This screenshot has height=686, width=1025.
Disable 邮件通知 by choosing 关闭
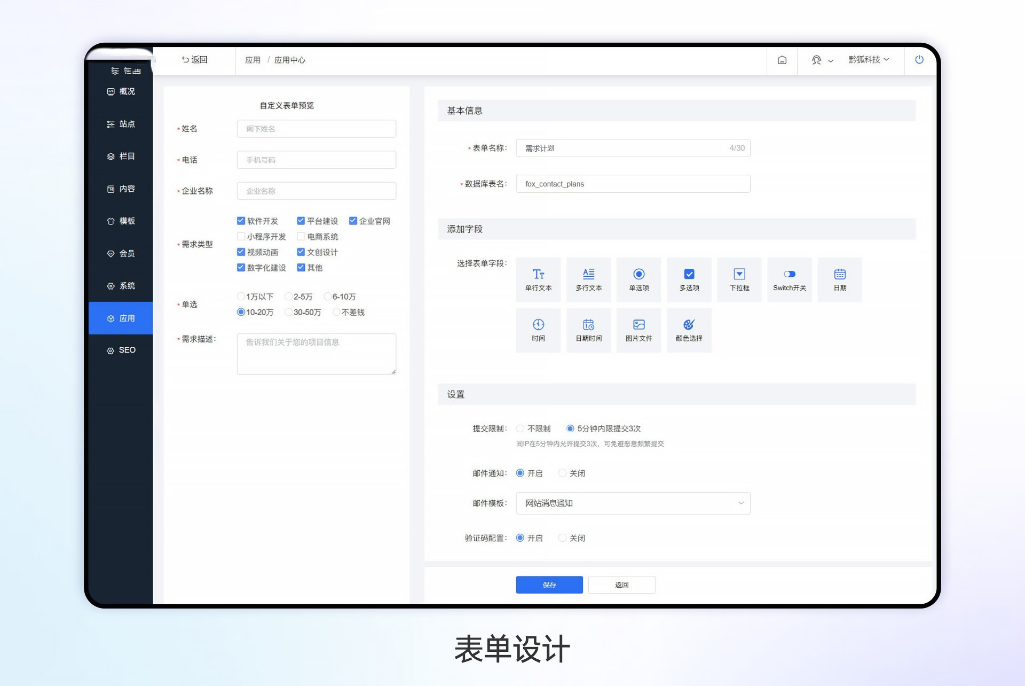562,473
